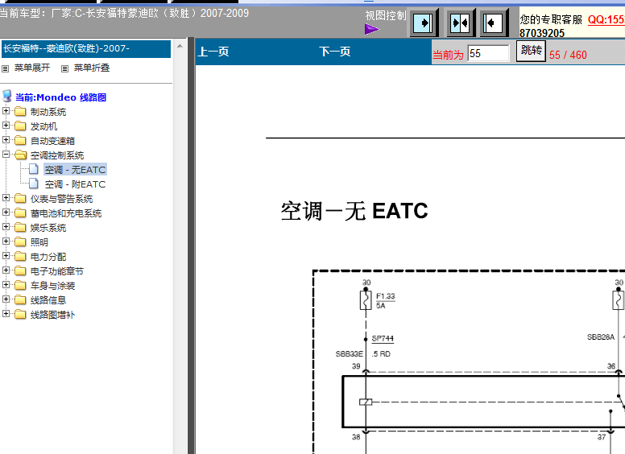The image size is (625, 454).
Task: Click the open 空调控制系统 folder icon
Action: click(20, 155)
